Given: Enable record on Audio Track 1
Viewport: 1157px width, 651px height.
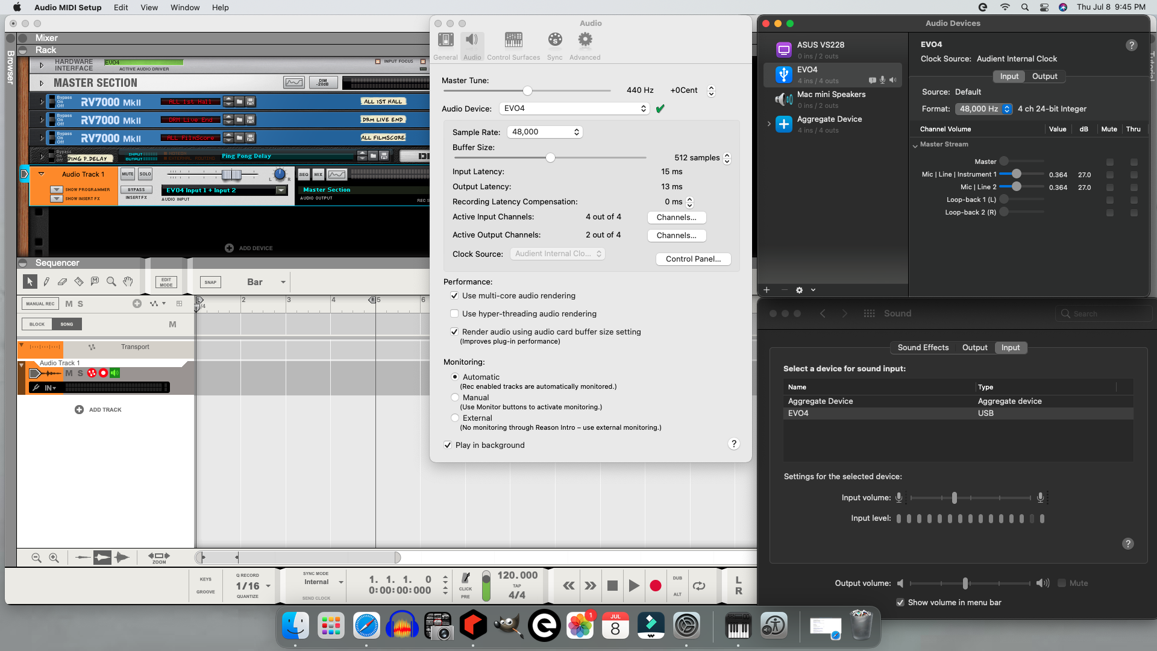Looking at the screenshot, I should pyautogui.click(x=103, y=373).
